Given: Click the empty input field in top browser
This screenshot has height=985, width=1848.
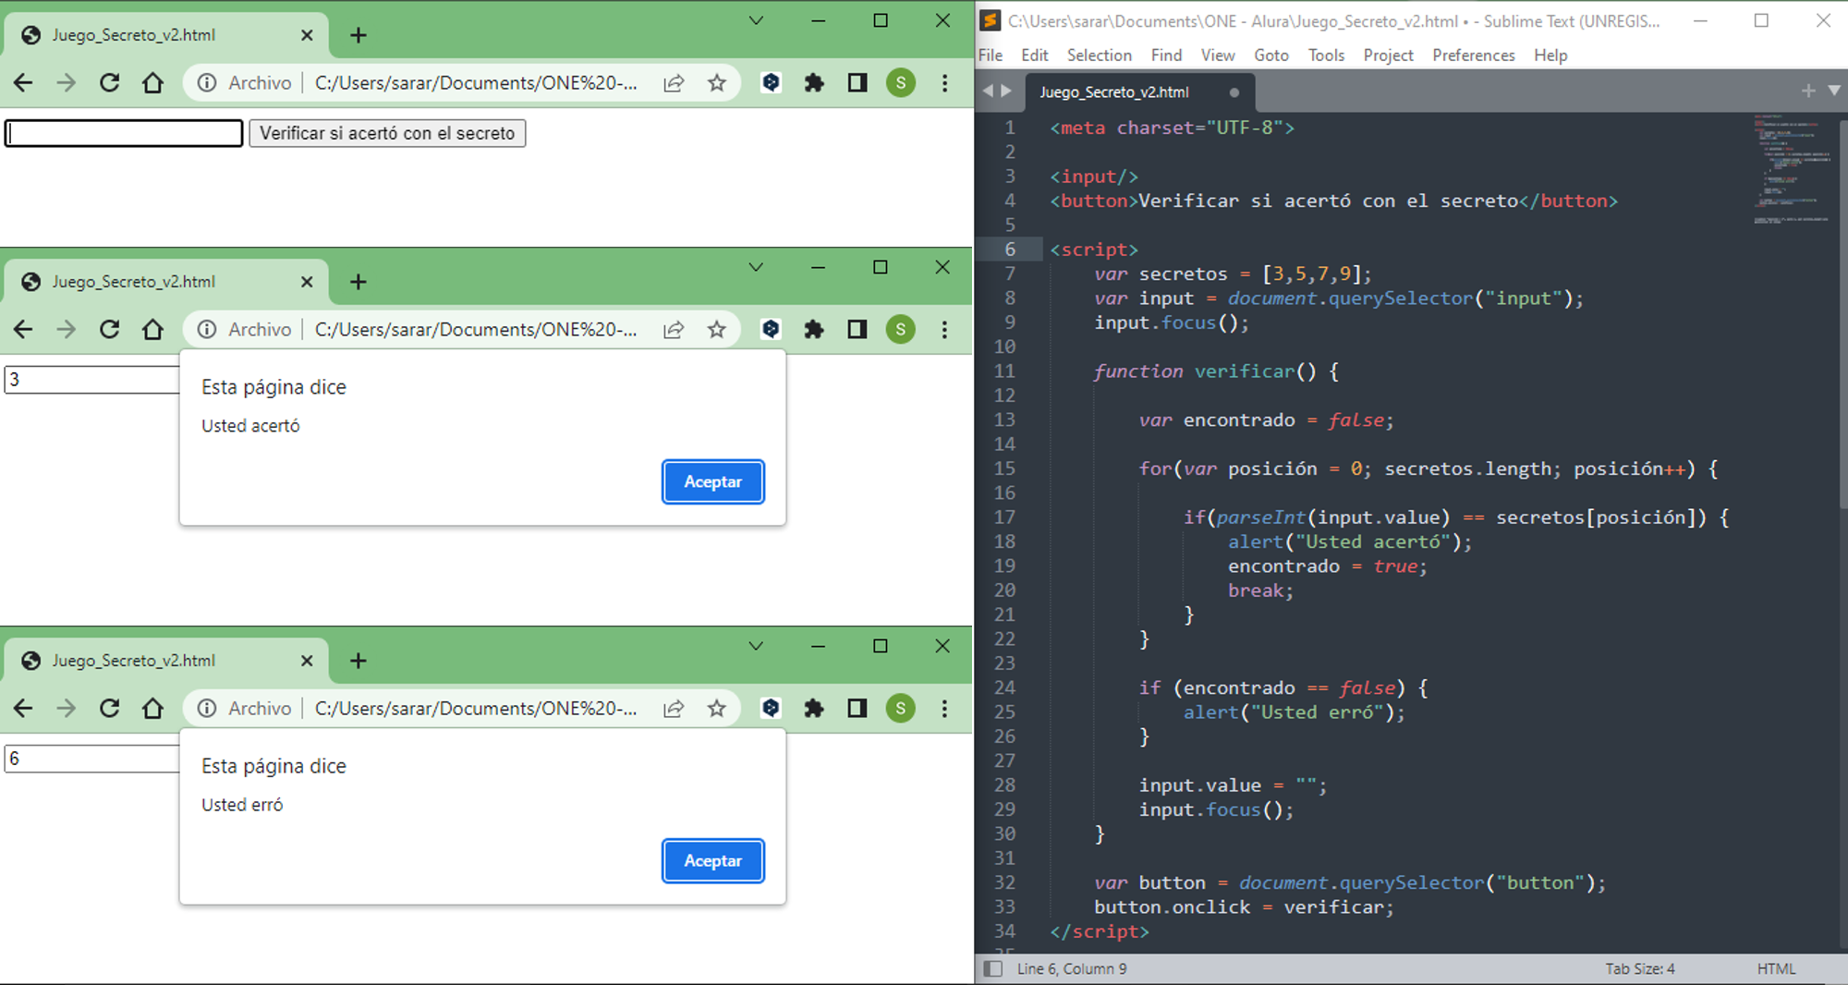Looking at the screenshot, I should point(124,133).
